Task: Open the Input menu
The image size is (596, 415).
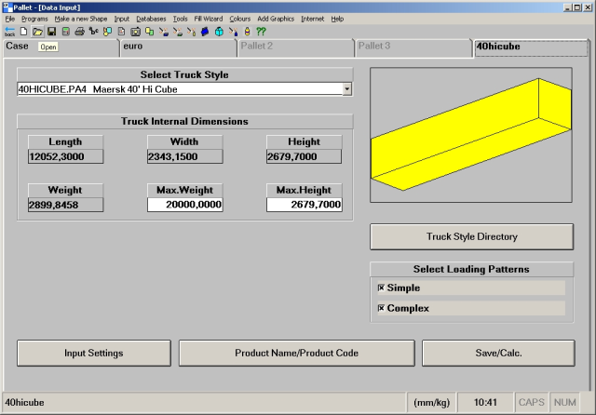Action: pos(122,19)
